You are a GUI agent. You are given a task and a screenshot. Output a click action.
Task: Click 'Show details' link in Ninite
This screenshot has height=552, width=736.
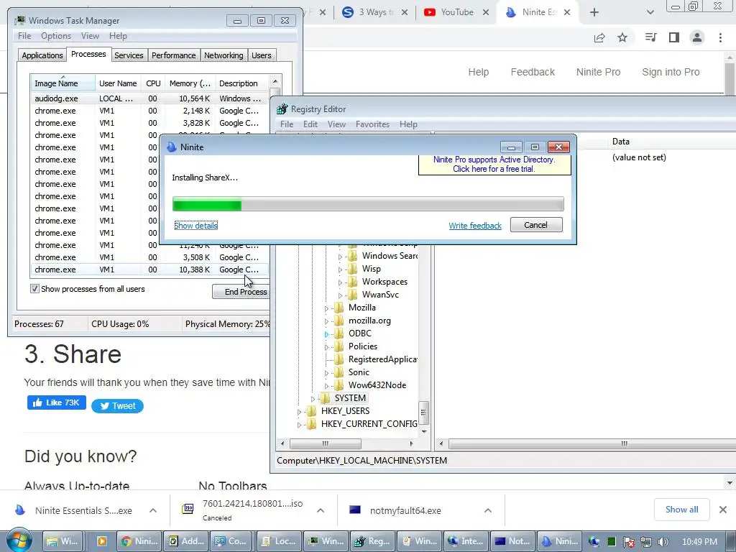[195, 226]
